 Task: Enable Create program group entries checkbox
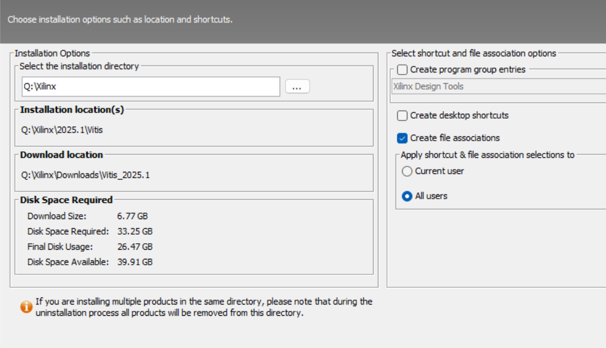(x=403, y=70)
